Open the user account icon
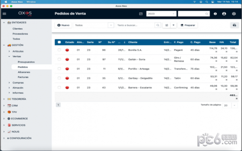Image resolution: width=242 pixels, height=151 pixels. click(x=224, y=14)
